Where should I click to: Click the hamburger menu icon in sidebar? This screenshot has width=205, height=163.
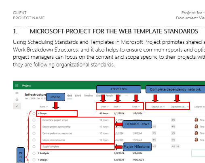coord(17,93)
